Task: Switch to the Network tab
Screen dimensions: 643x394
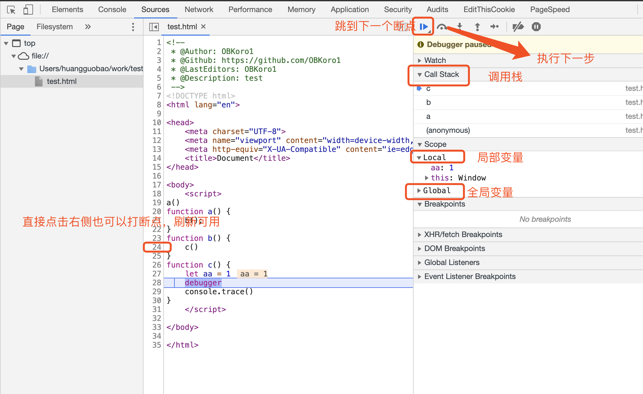Action: pyautogui.click(x=199, y=10)
